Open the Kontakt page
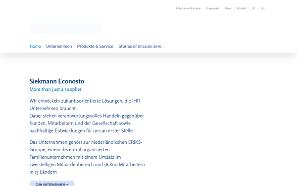Viewport: 297px width, 186px height. pyautogui.click(x=242, y=8)
